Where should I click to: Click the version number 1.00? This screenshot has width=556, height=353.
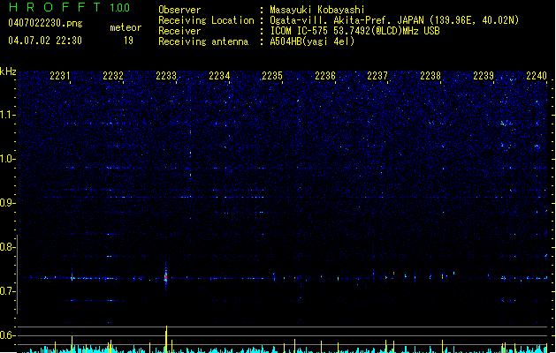coord(120,8)
